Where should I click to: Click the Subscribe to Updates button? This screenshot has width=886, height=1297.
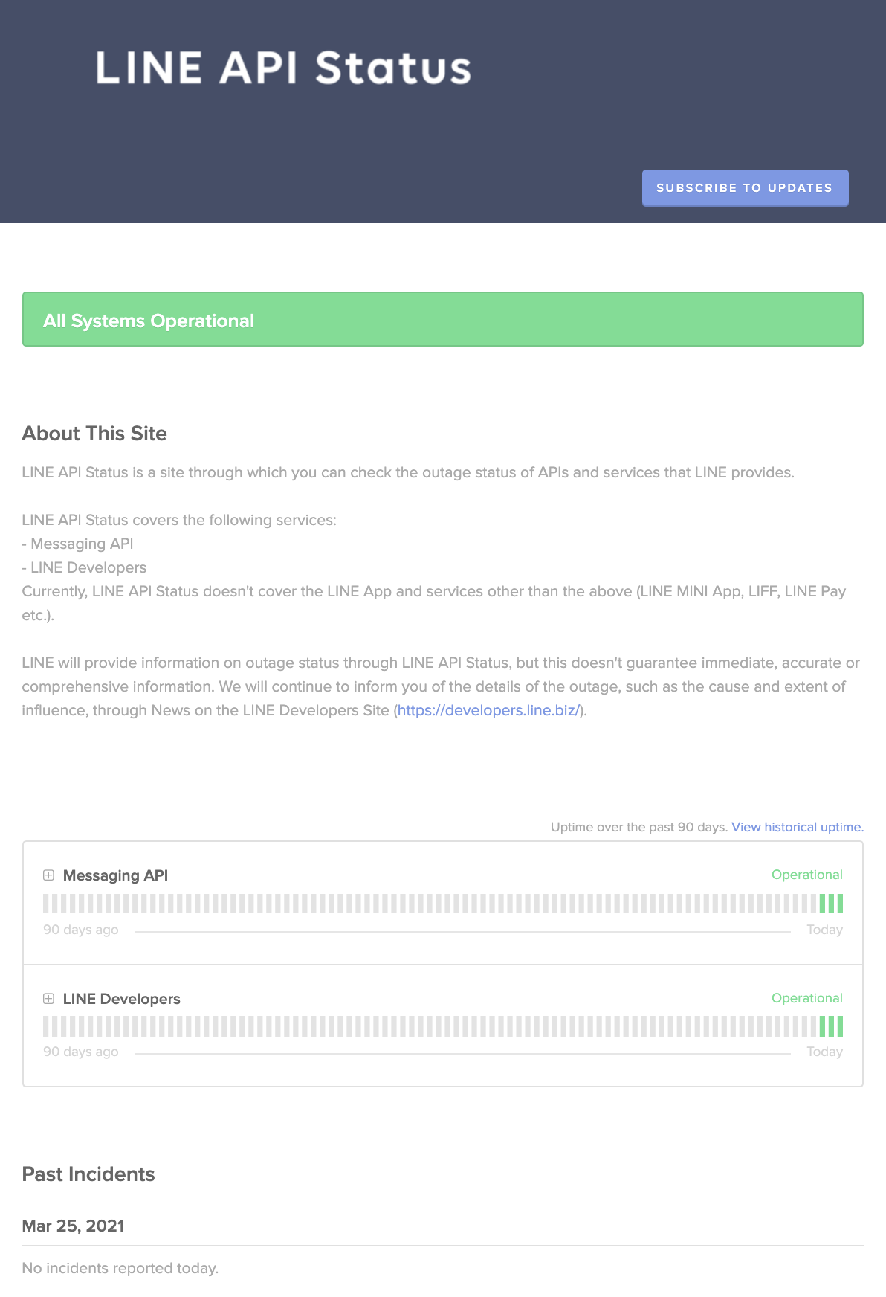[745, 187]
